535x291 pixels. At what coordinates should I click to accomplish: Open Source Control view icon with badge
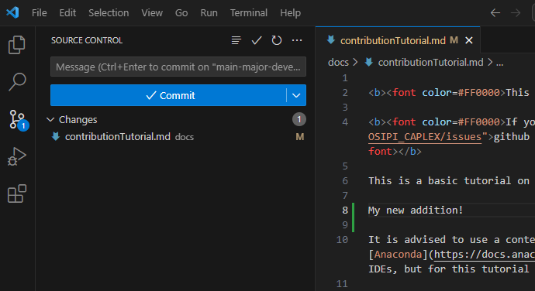pyautogui.click(x=19, y=120)
